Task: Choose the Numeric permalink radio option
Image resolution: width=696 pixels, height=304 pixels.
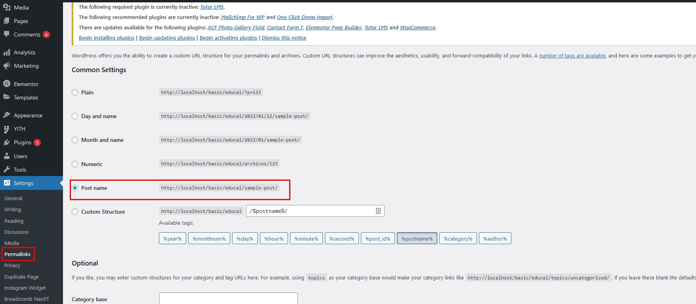Action: (75, 164)
